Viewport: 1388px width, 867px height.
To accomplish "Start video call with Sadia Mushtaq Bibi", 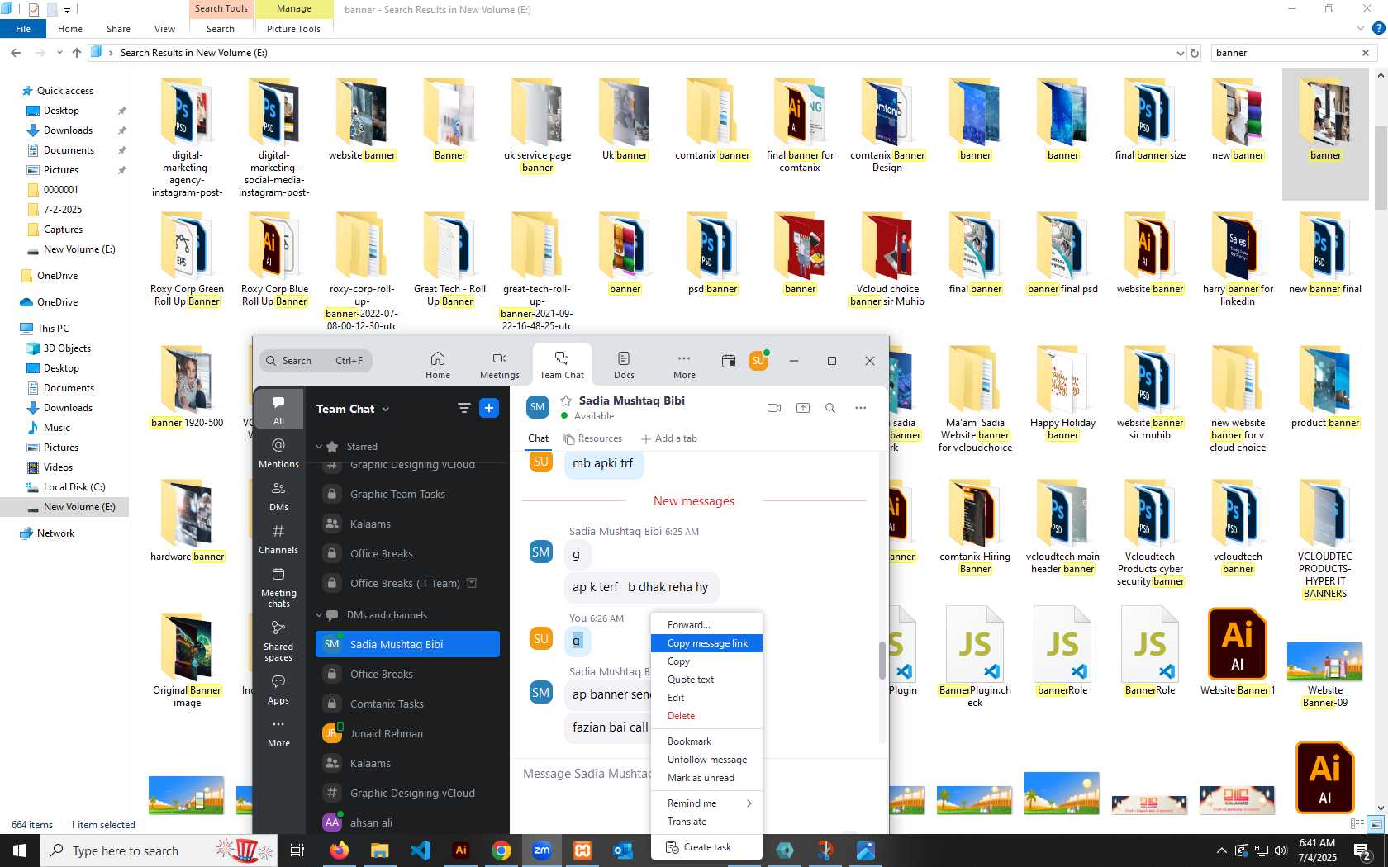I will click(x=774, y=408).
